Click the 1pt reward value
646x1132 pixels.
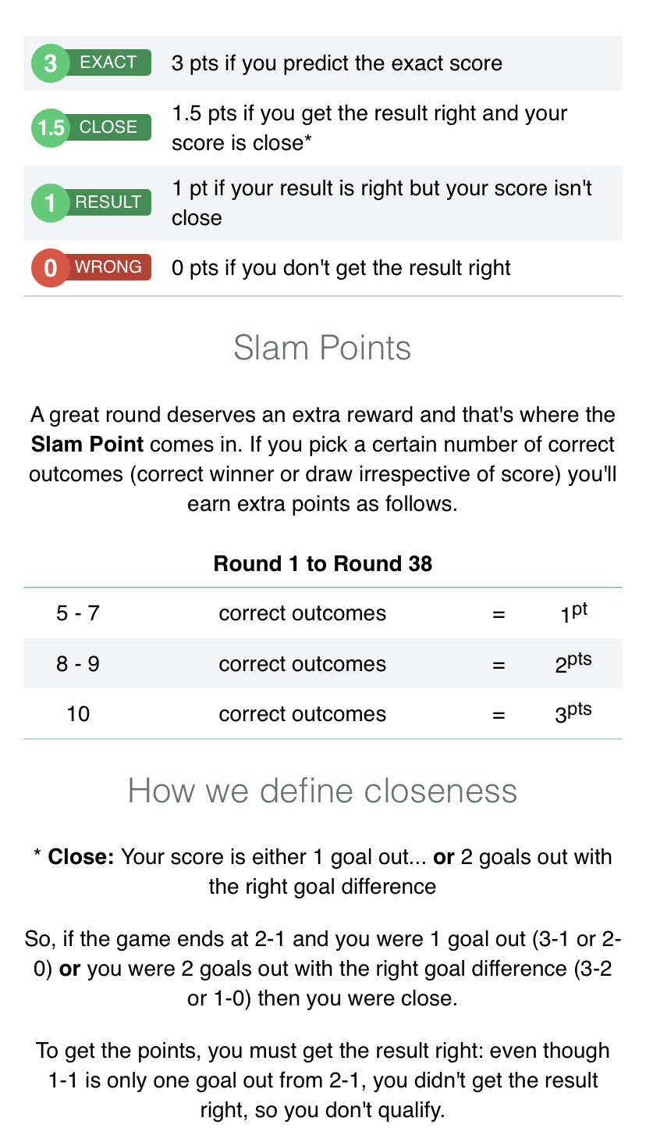(573, 612)
